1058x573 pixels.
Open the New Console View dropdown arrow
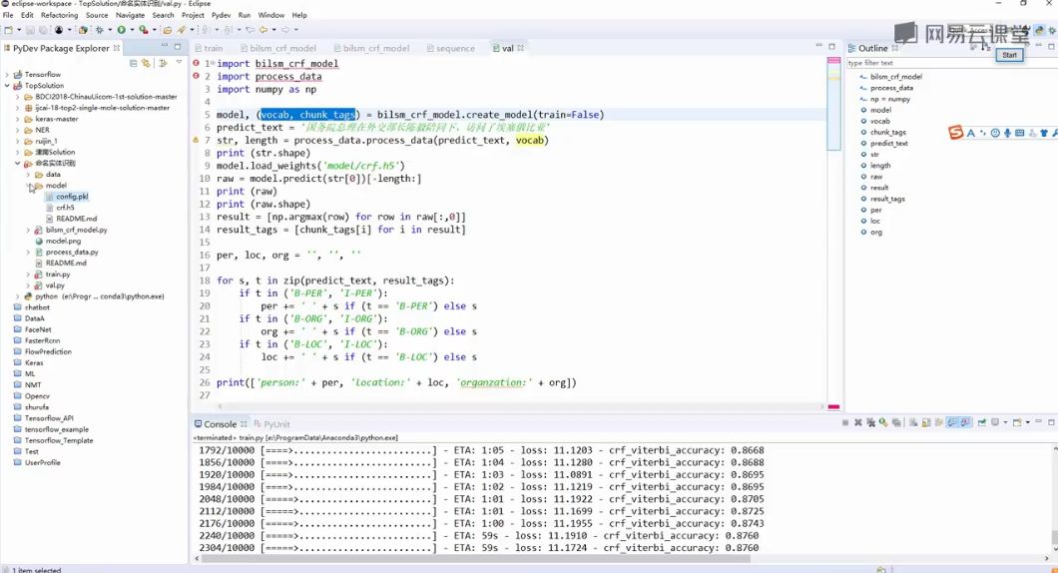click(x=1028, y=422)
